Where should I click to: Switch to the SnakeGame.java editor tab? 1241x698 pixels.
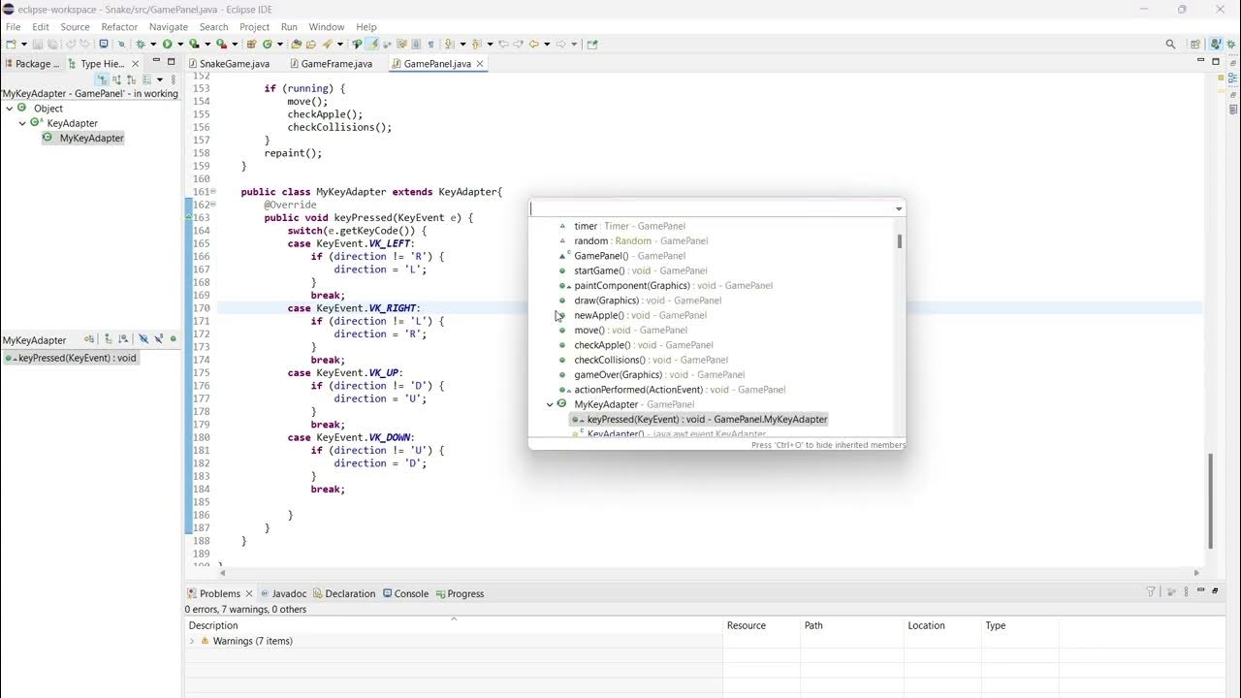[x=229, y=63]
